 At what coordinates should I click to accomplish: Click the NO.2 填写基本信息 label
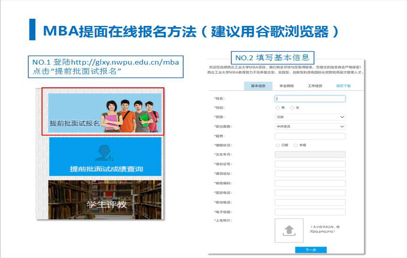click(273, 58)
